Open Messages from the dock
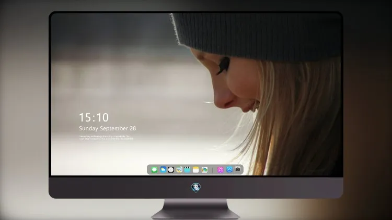Screen dimensions: 392x220 pos(154,169)
